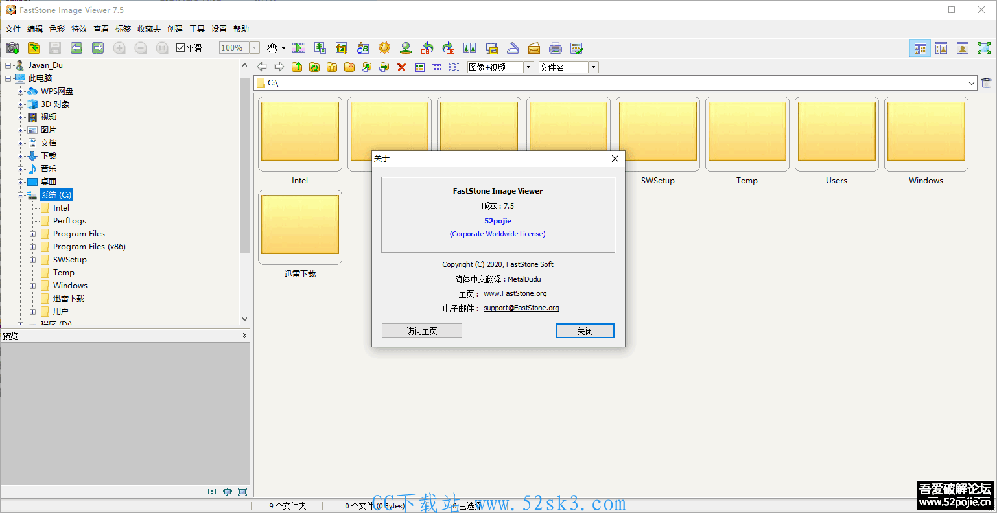Add current folder to favorites
Viewport: 997px width, 513px height.
tap(332, 67)
